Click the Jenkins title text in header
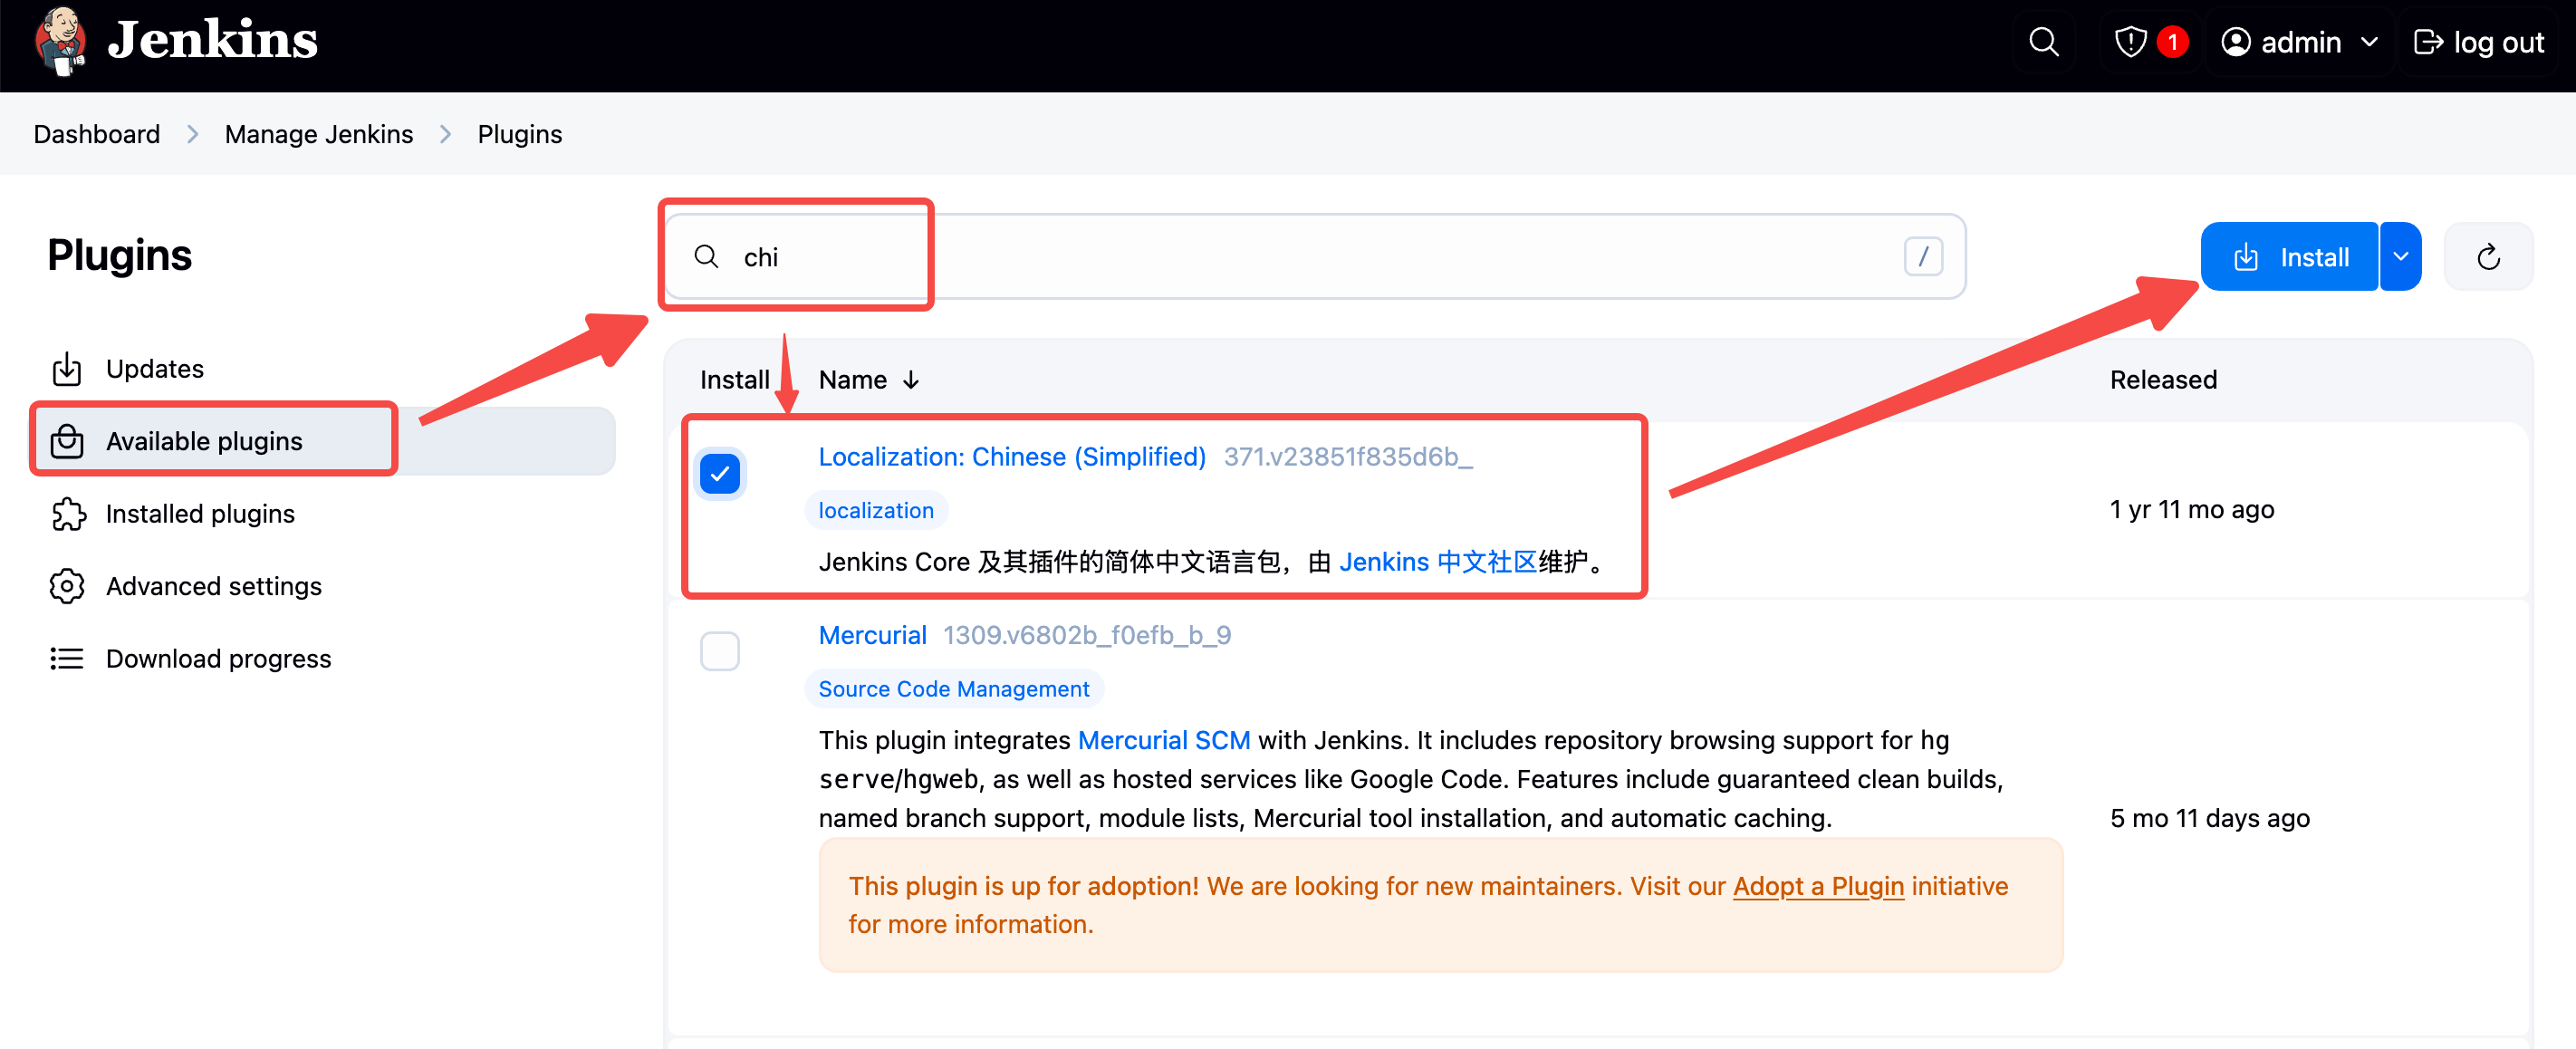This screenshot has width=2576, height=1049. (x=212, y=40)
